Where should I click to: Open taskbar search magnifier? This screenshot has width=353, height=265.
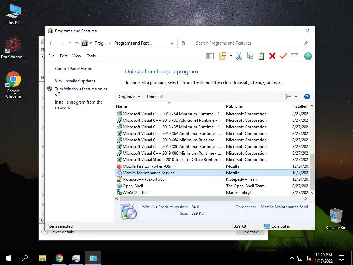25,258
